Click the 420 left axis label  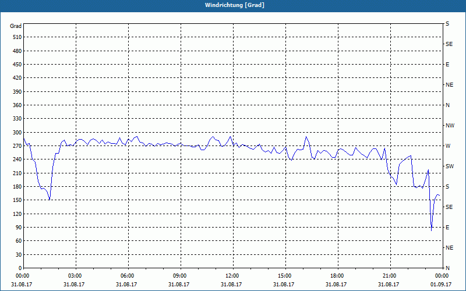(17, 78)
